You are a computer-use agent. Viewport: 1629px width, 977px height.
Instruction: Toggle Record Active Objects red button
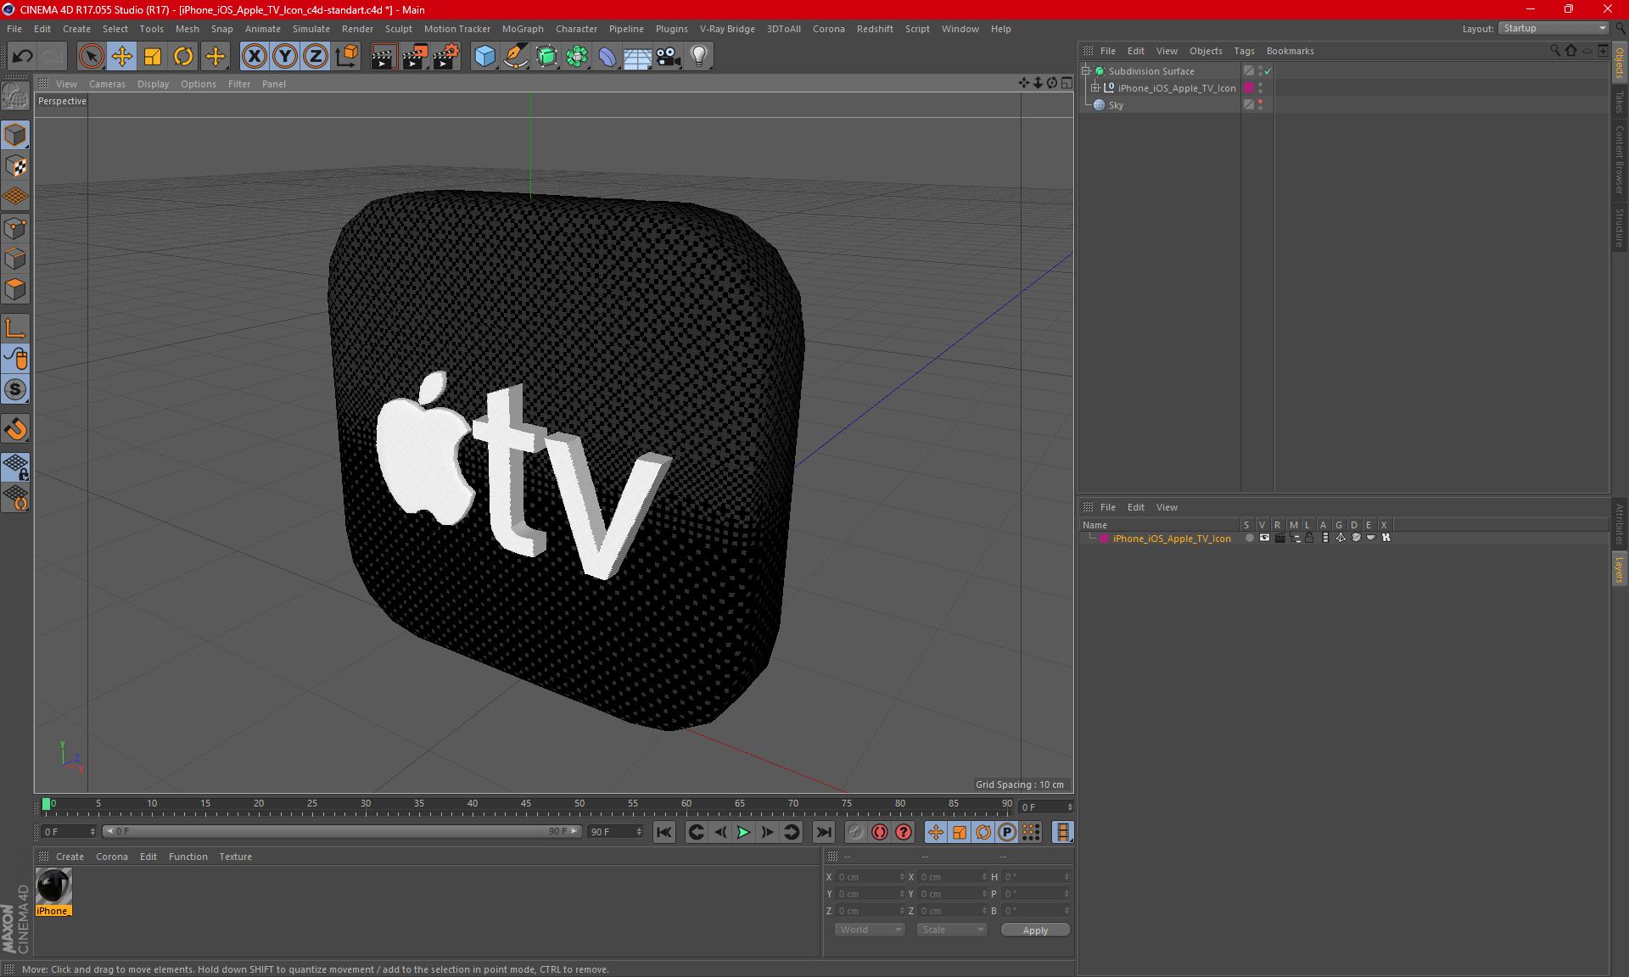pos(879,832)
